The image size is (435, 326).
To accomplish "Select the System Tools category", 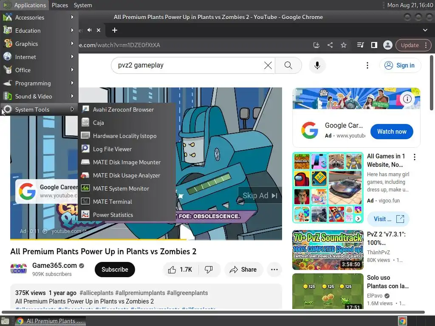I will [39, 110].
